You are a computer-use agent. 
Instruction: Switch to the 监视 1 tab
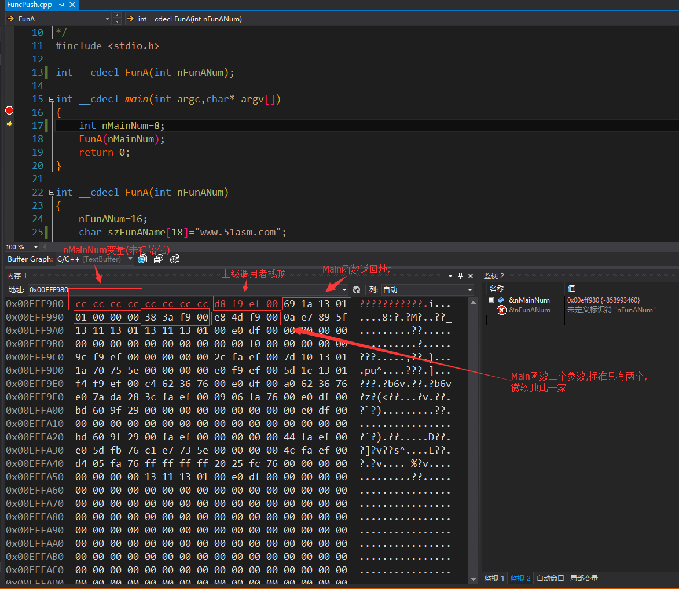pos(494,579)
